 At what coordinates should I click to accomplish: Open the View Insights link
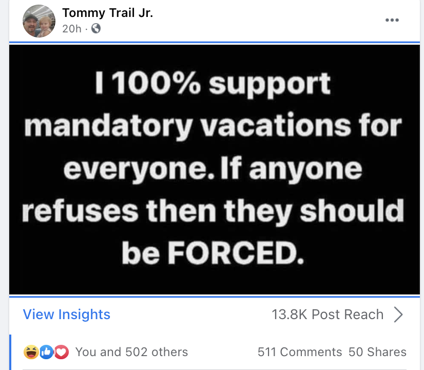[x=67, y=314]
